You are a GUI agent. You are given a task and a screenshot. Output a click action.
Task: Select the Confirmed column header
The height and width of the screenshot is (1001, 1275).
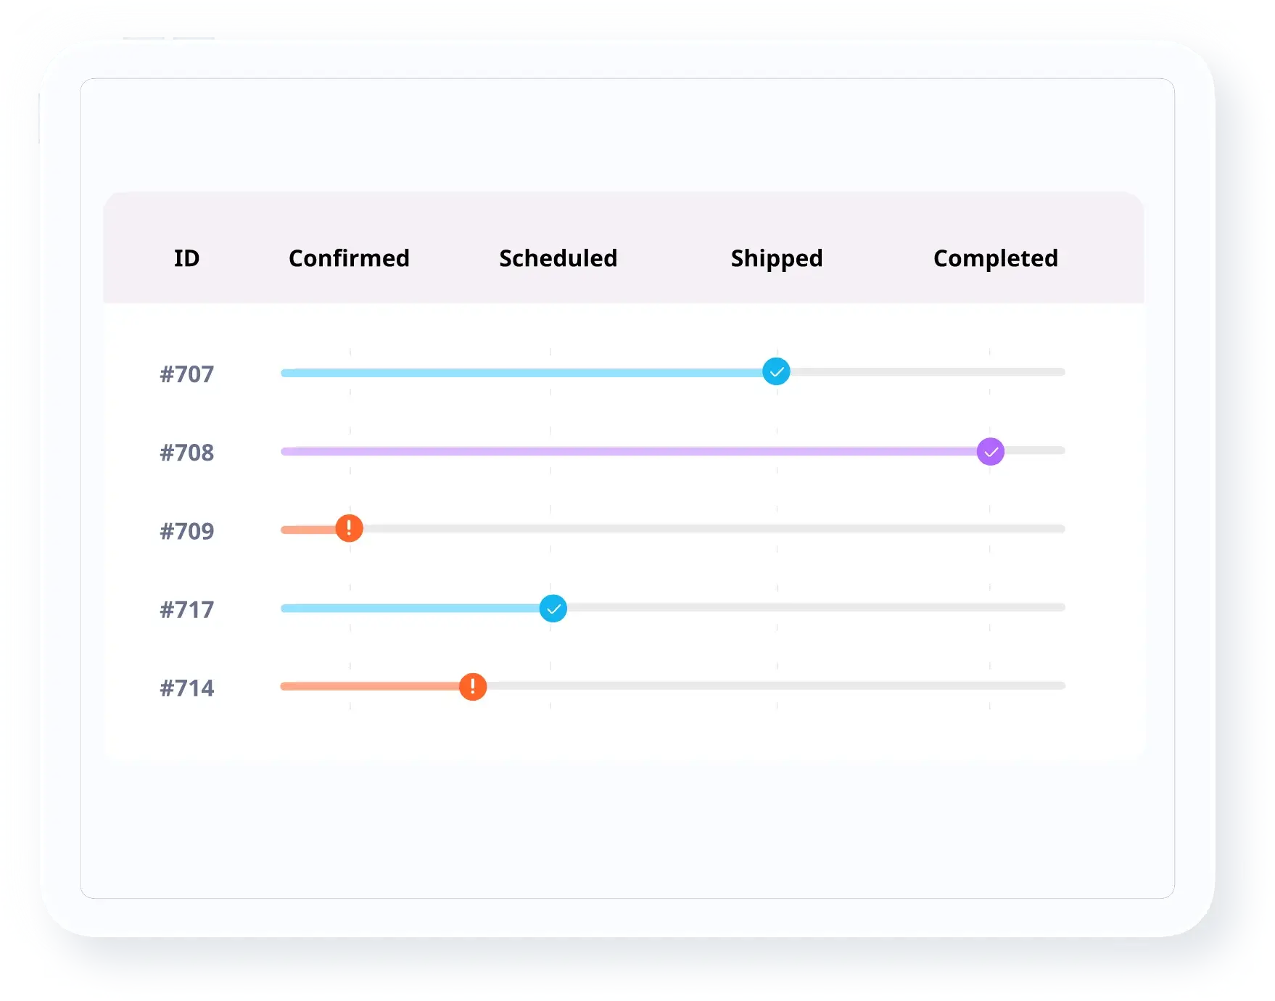point(349,258)
